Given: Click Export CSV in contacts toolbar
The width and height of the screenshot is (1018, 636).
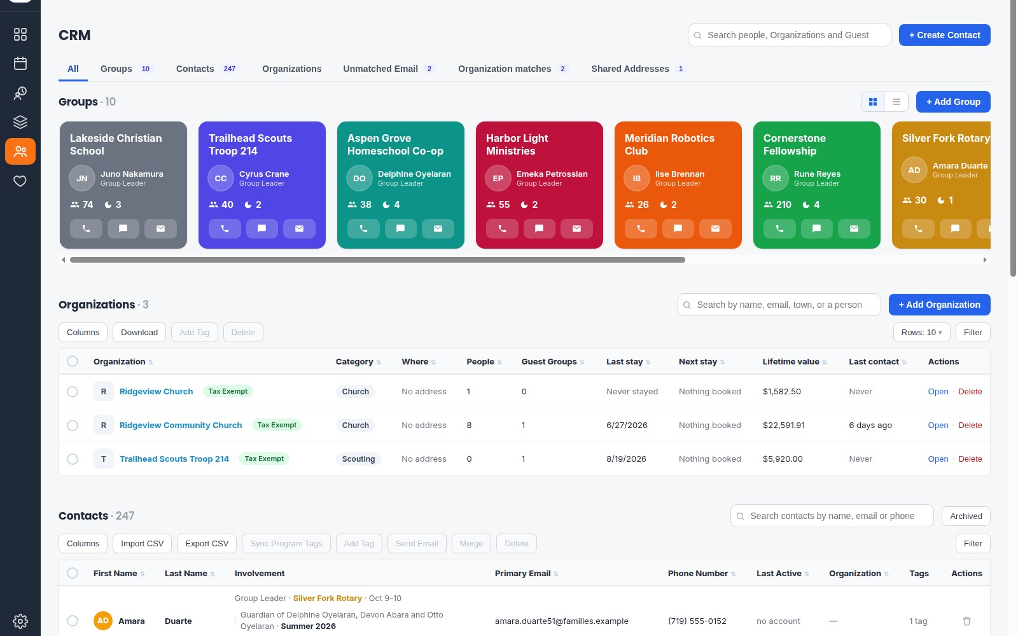Looking at the screenshot, I should click(x=207, y=544).
